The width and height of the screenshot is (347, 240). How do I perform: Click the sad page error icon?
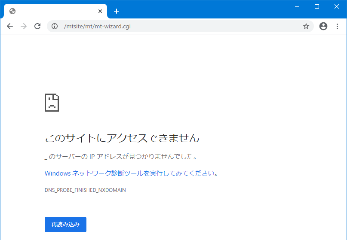tap(52, 103)
